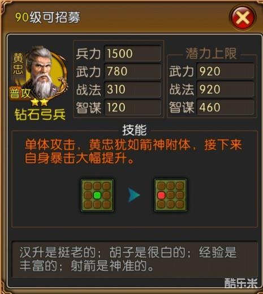263x294 pixels.
Task: Tap the 黄忠 name tag beside portrait
Action: pos(18,64)
